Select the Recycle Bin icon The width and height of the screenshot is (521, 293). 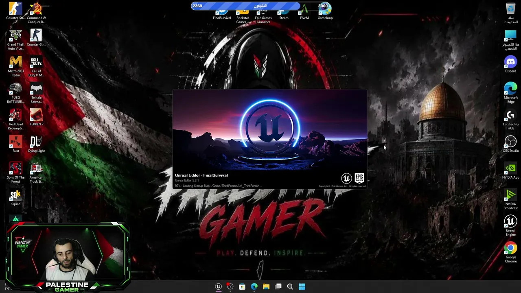[510, 12]
